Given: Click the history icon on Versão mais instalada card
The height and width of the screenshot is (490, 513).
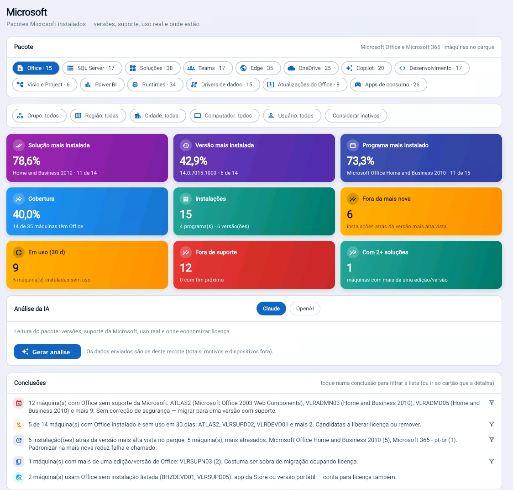Looking at the screenshot, I should pyautogui.click(x=186, y=145).
